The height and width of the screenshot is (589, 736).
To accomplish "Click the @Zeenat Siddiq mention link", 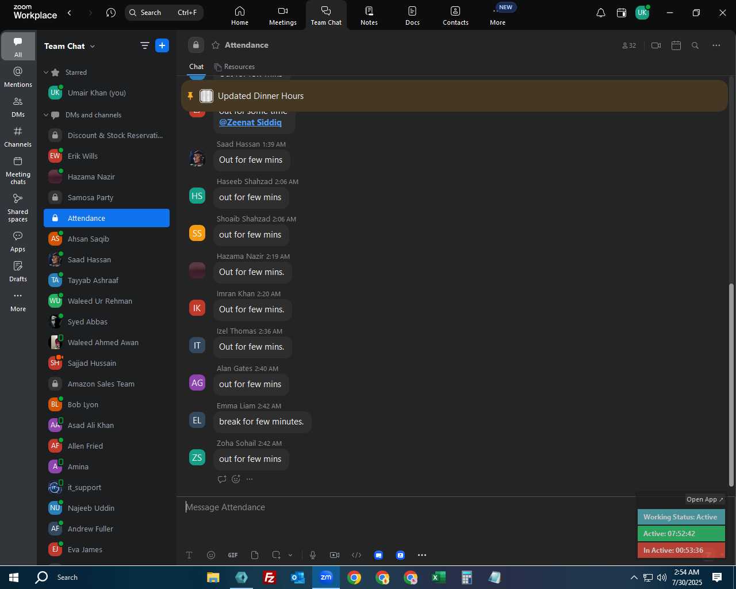I will (250, 122).
